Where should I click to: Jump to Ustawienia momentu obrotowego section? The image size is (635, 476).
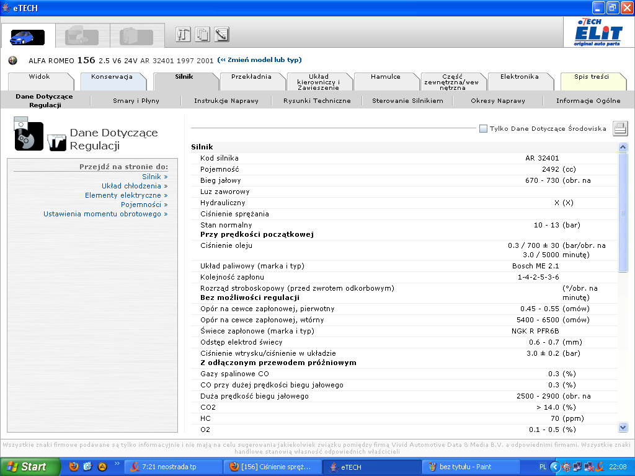pyautogui.click(x=102, y=214)
